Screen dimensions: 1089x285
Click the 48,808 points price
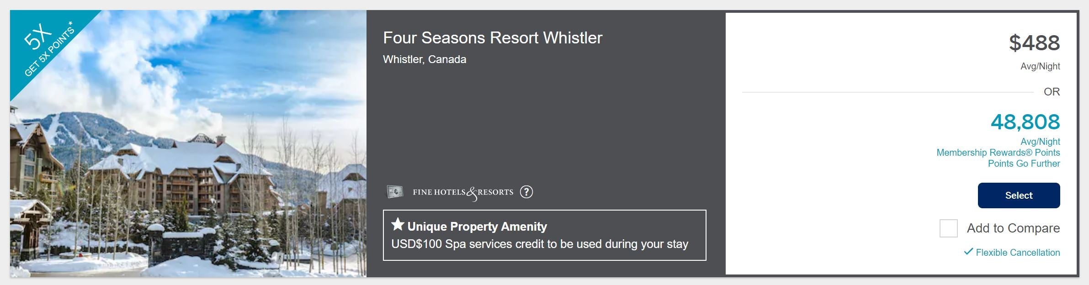click(x=1025, y=122)
